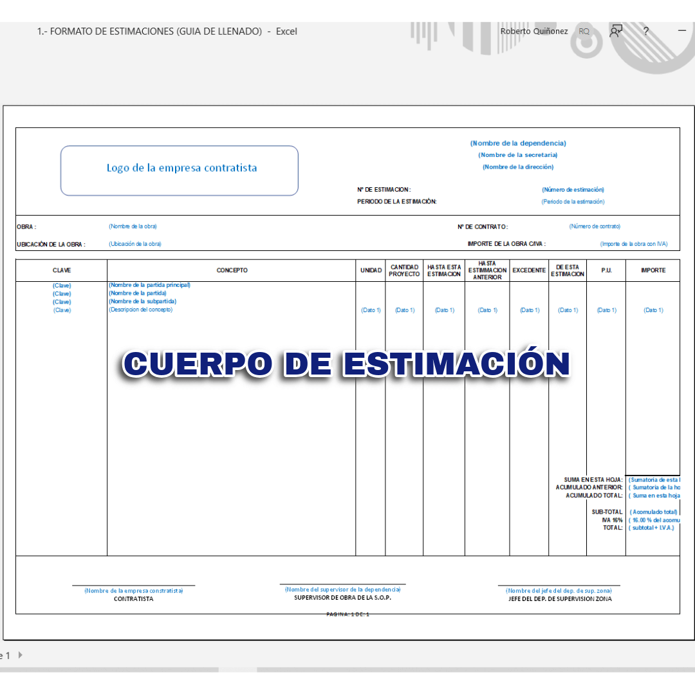Click the horizontal scrollbar at the bottom
The height and width of the screenshot is (695, 695).
point(450,670)
